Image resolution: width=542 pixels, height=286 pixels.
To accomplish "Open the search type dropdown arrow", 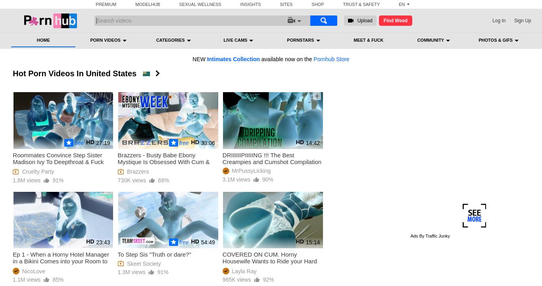I will coord(299,21).
